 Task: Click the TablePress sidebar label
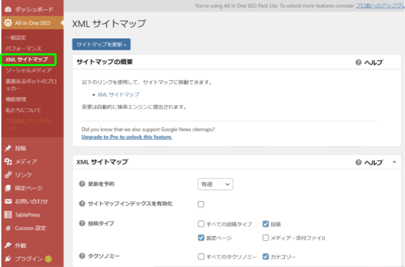pos(28,214)
